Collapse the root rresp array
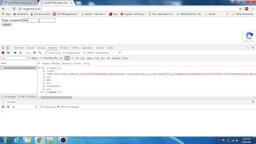256x144 pixels. click(39, 68)
